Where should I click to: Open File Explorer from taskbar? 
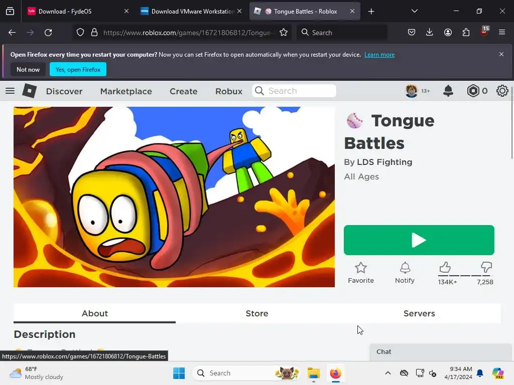(313, 373)
